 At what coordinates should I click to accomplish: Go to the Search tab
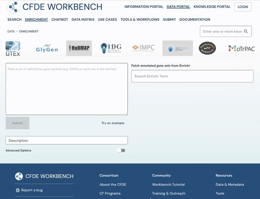point(14,20)
